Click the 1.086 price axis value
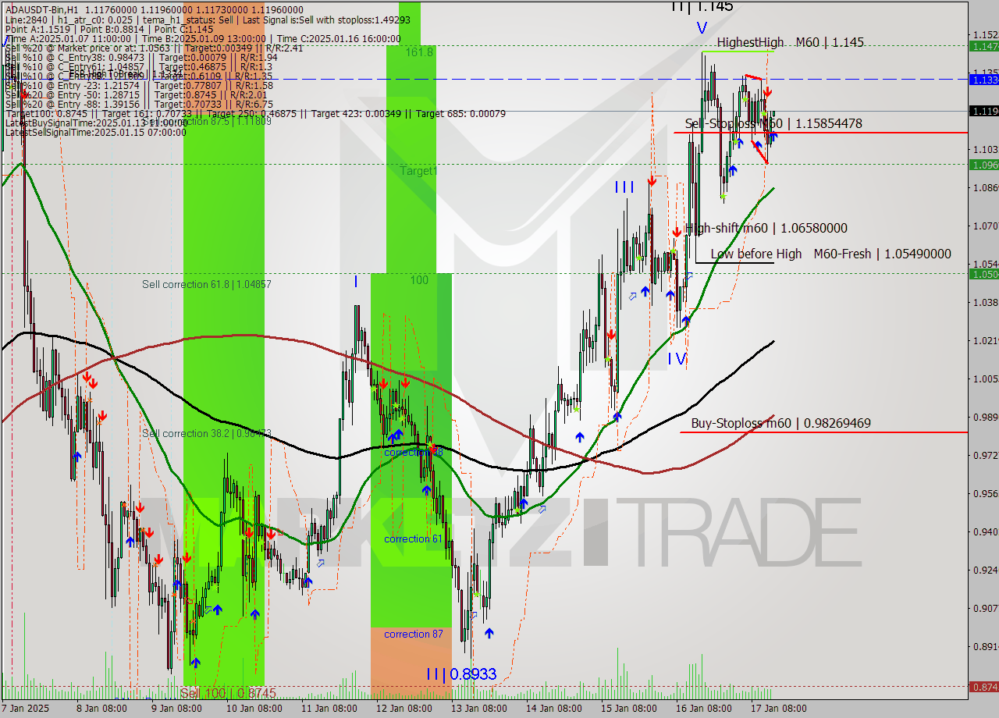The image size is (999, 718). pyautogui.click(x=985, y=187)
